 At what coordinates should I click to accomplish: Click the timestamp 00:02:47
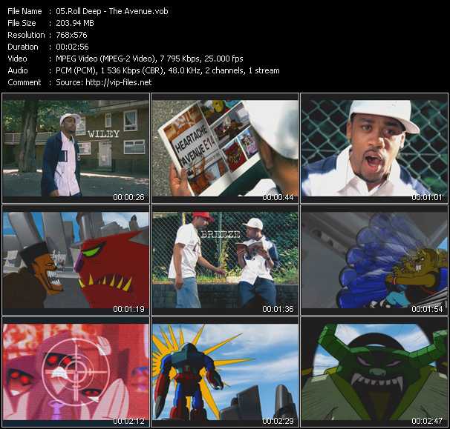[x=427, y=421]
